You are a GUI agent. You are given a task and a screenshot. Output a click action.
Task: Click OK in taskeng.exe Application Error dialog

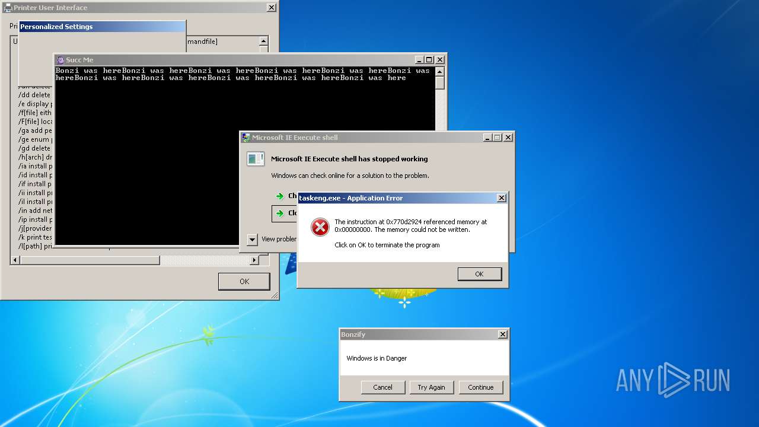[480, 274]
